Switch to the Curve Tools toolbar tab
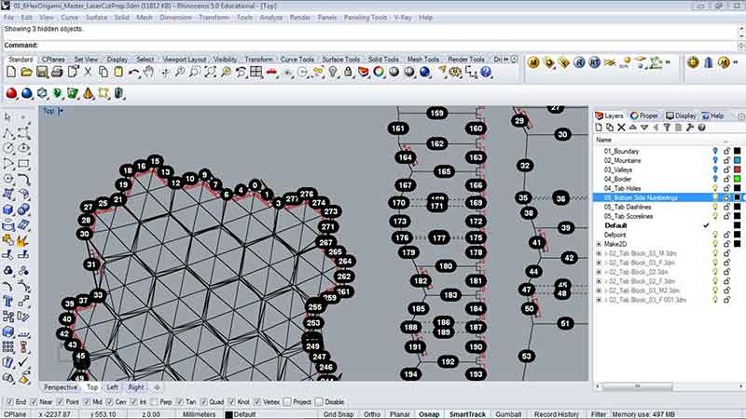The width and height of the screenshot is (746, 419). 297,60
